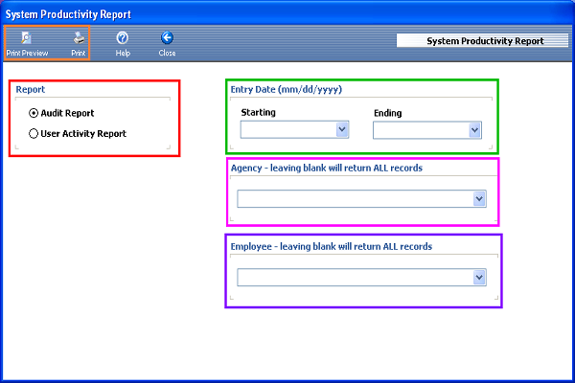Open the Employee dropdown list arrow

coord(479,277)
